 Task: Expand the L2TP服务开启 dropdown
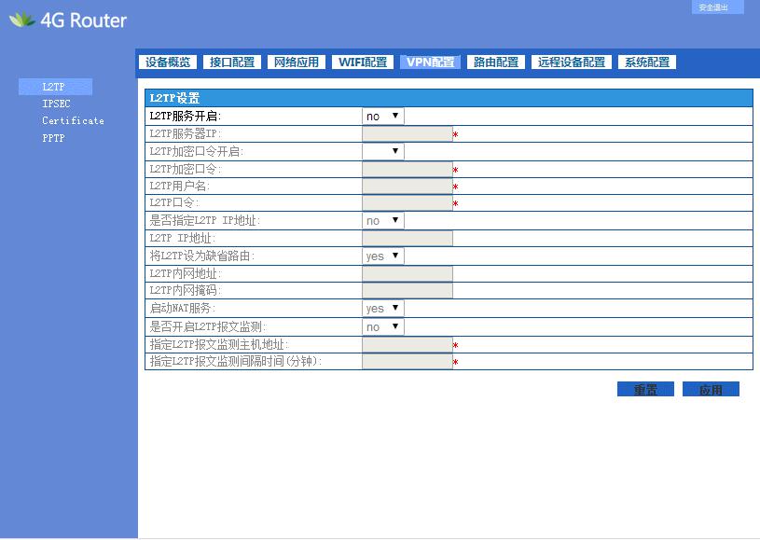[382, 117]
